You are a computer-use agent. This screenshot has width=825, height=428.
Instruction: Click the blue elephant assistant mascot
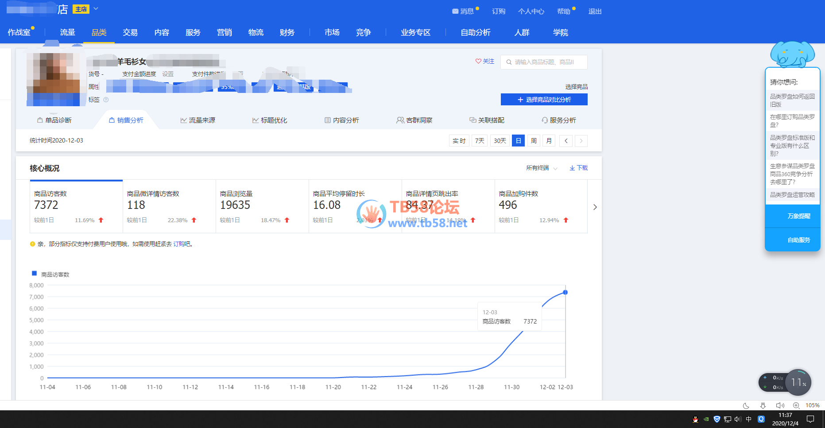792,54
